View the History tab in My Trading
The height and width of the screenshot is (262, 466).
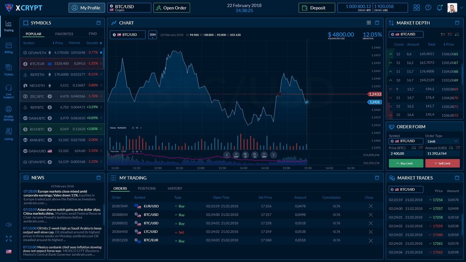[x=175, y=188]
